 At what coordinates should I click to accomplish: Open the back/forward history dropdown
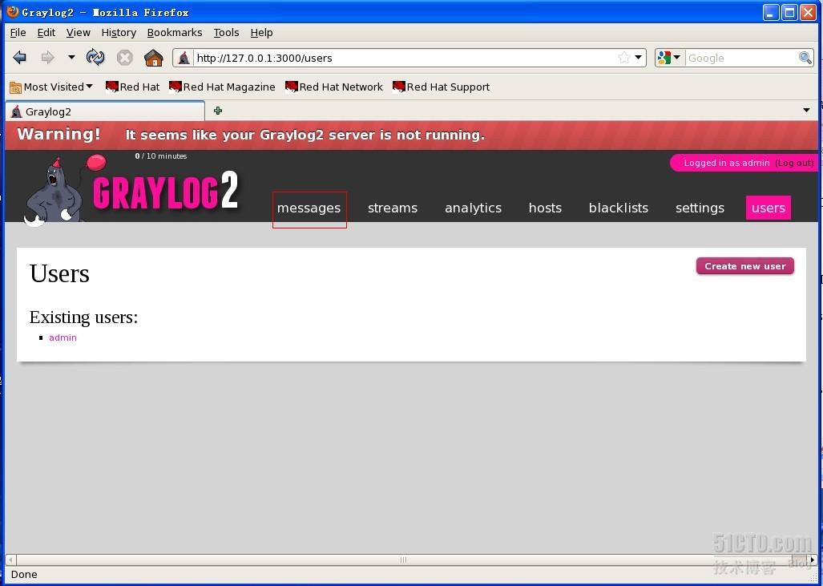click(x=71, y=57)
